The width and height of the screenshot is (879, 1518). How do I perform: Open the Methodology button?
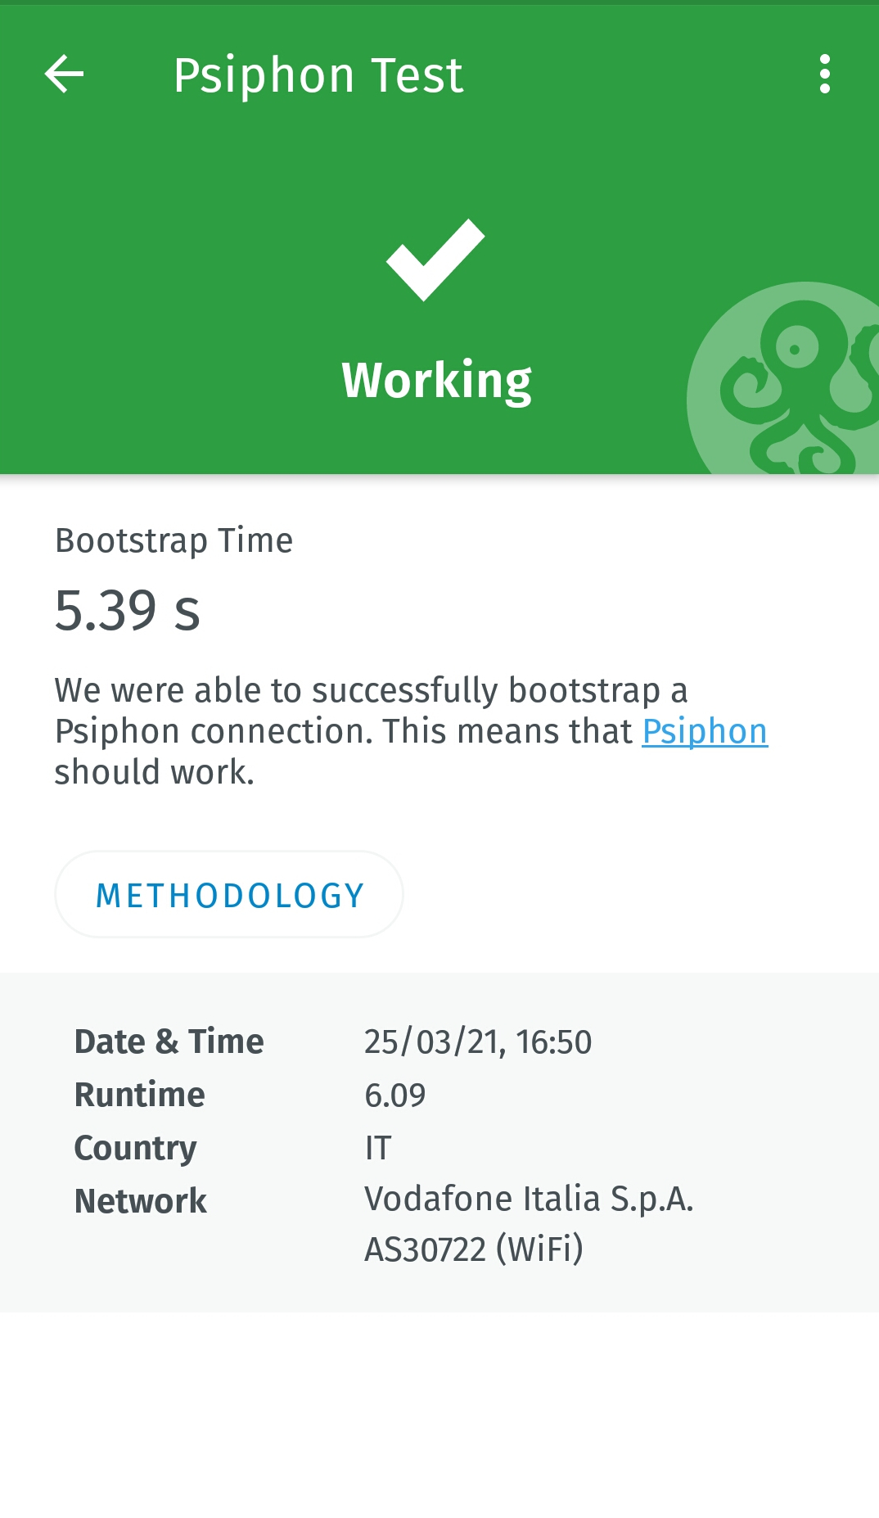pyautogui.click(x=229, y=895)
